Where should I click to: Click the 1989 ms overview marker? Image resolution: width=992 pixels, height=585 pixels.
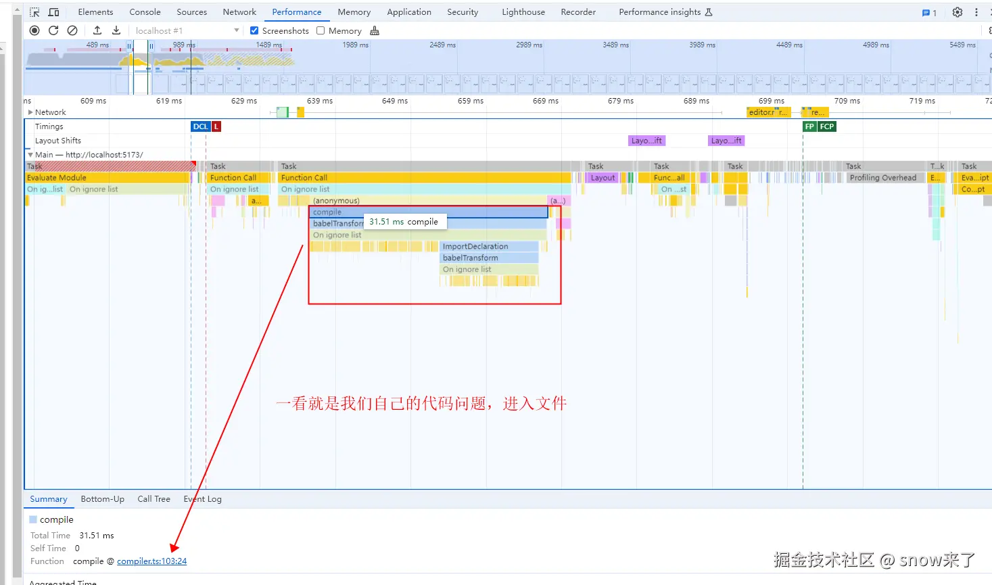click(x=356, y=45)
